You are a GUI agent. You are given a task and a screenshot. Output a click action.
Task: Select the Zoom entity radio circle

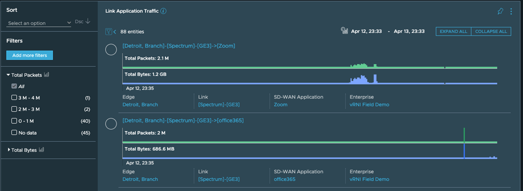111,50
